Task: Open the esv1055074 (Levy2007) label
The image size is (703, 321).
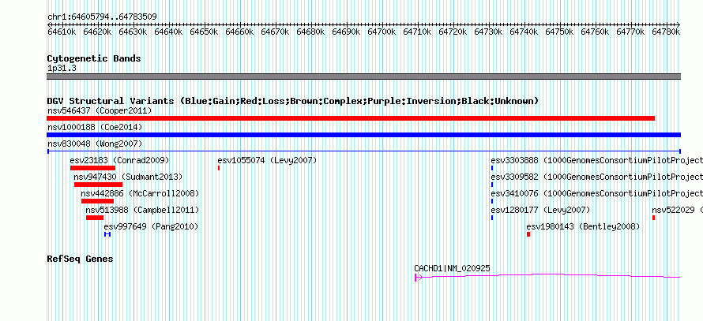Action: [x=267, y=160]
